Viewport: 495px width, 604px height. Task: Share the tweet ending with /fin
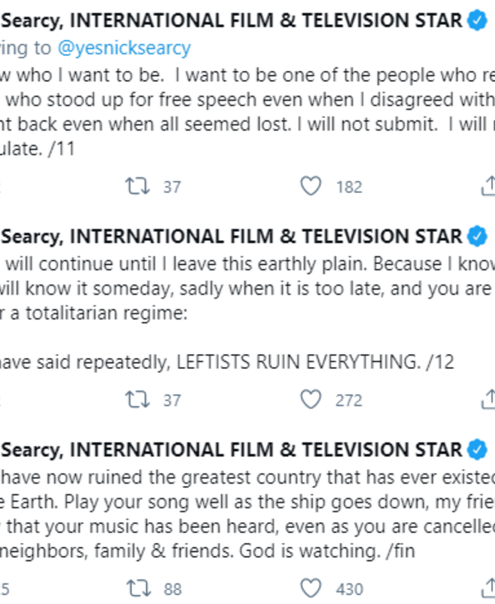[x=488, y=589]
